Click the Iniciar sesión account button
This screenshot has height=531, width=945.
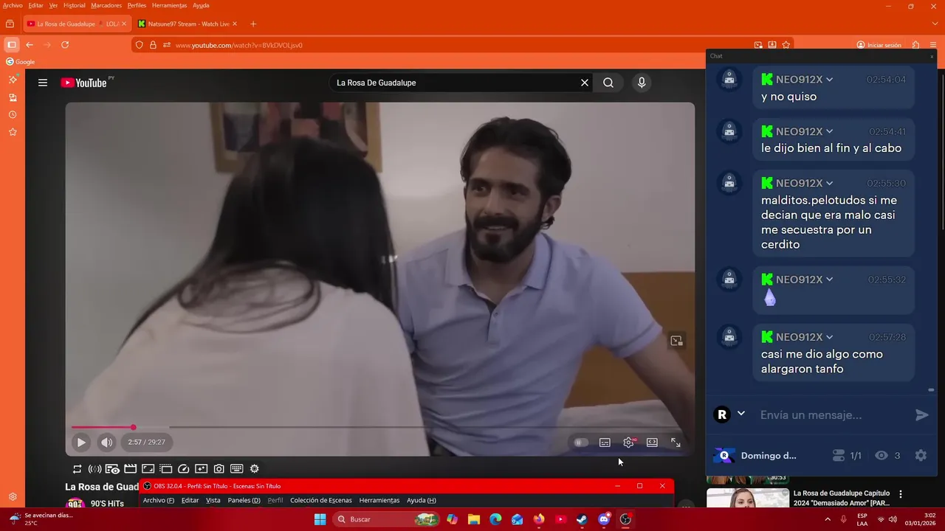point(879,45)
